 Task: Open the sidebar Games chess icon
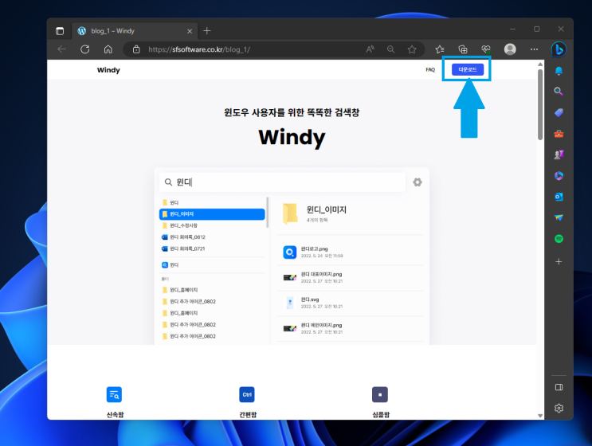tap(559, 155)
